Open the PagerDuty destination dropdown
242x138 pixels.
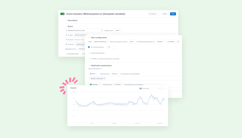click(x=95, y=84)
